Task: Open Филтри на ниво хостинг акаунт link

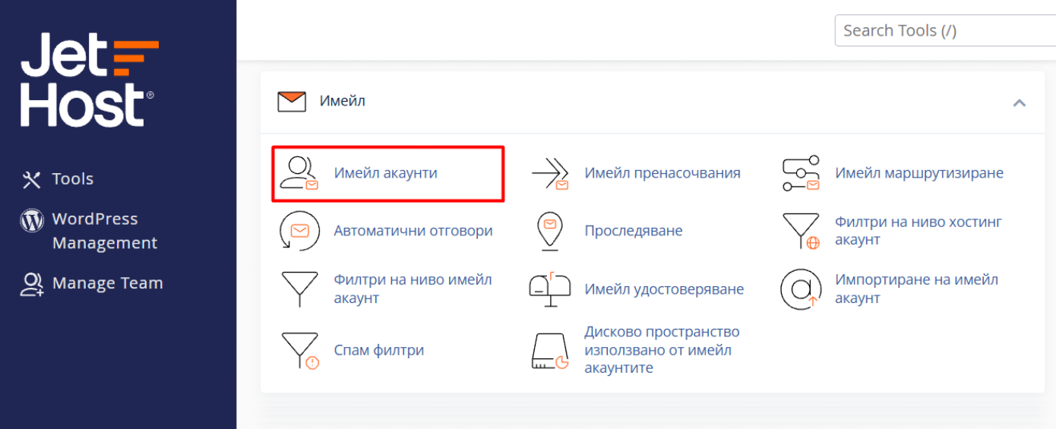Action: point(918,231)
